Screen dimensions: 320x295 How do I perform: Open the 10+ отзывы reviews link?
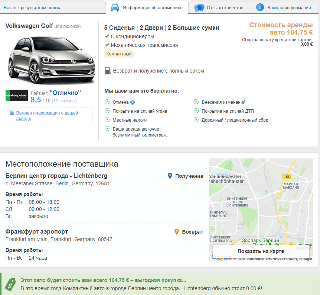tap(64, 101)
